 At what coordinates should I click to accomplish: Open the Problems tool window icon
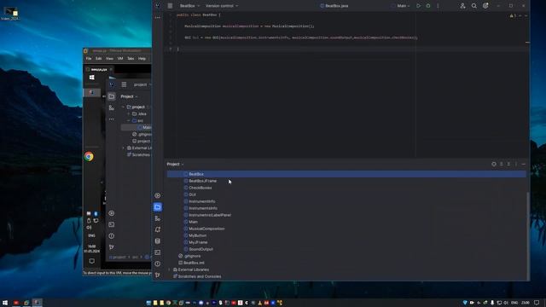tap(158, 264)
